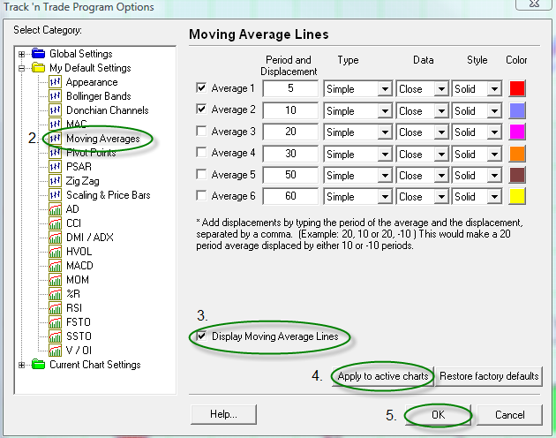The height and width of the screenshot is (438, 556).
Task: Click the Current Chart Settings green folder icon
Action: [38, 364]
